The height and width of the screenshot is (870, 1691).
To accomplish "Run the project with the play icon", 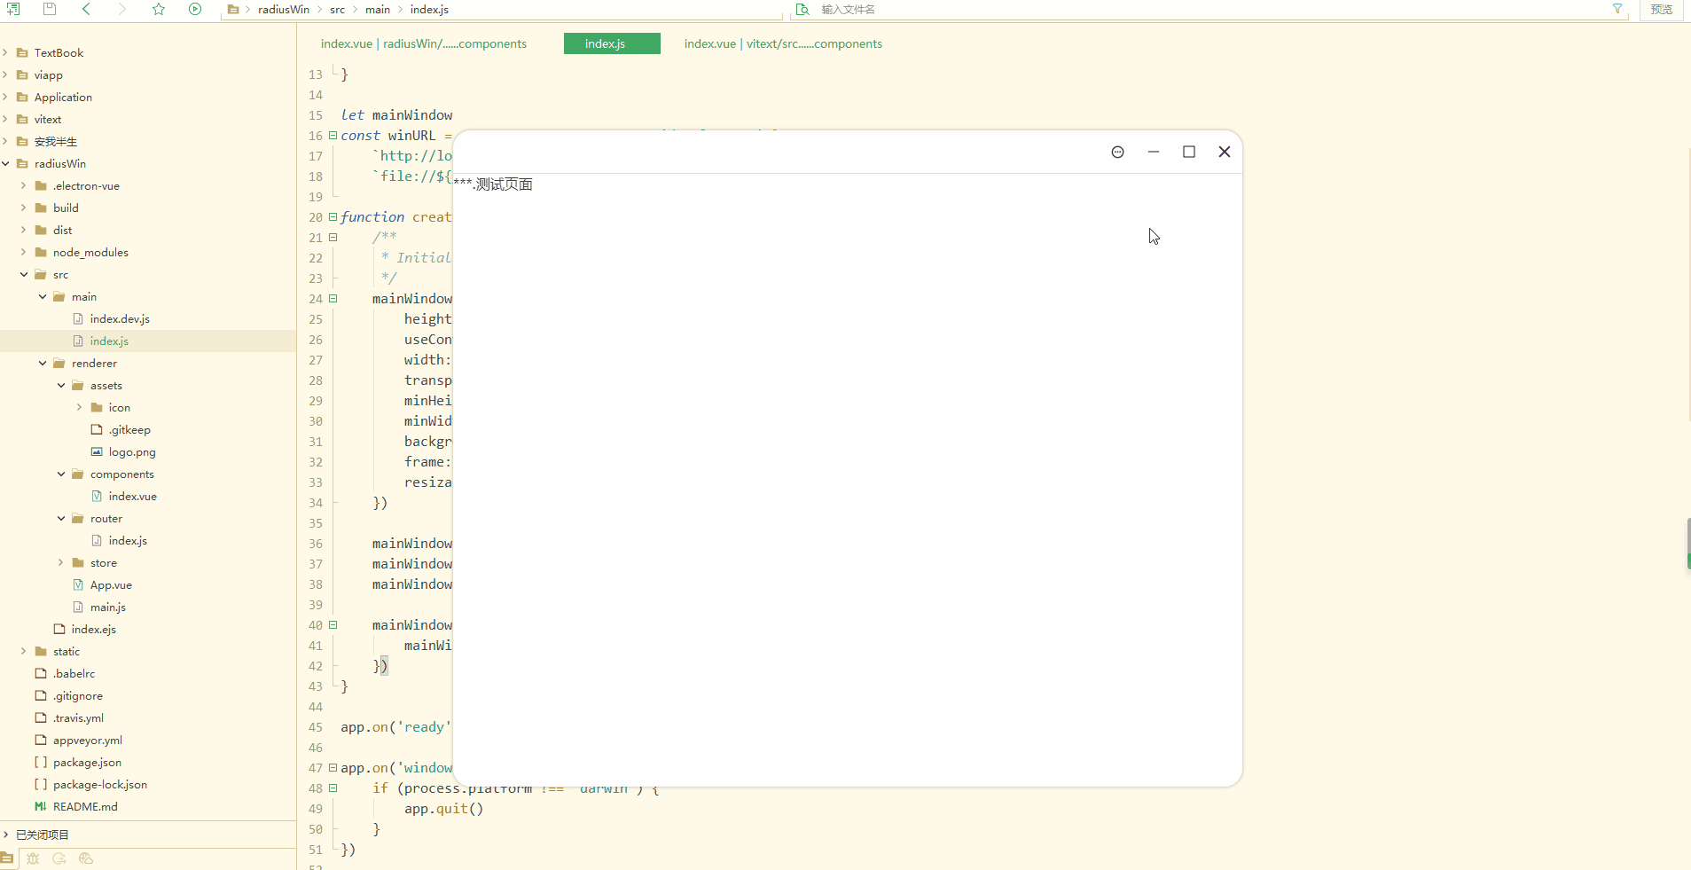I will pyautogui.click(x=195, y=9).
